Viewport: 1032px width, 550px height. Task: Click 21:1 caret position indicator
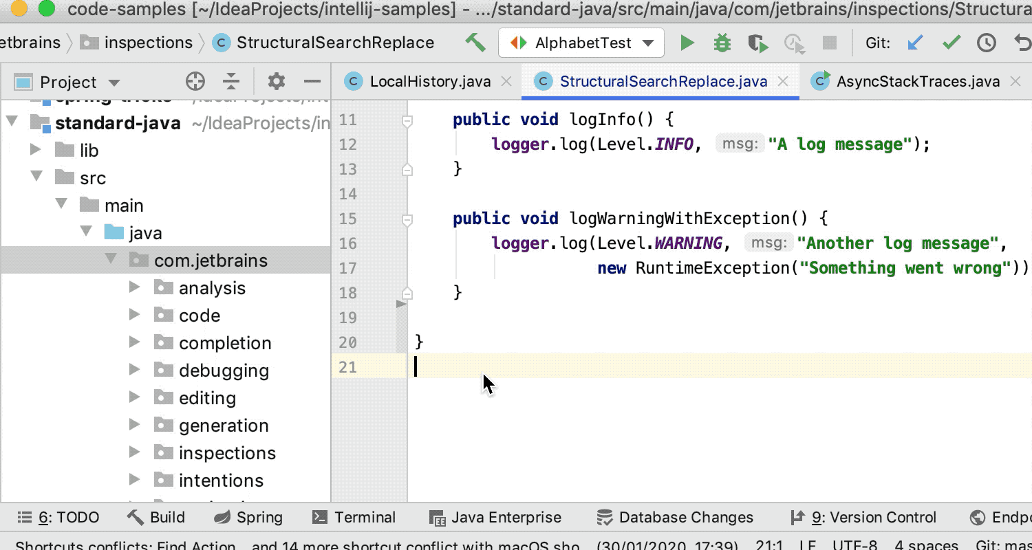click(x=770, y=545)
